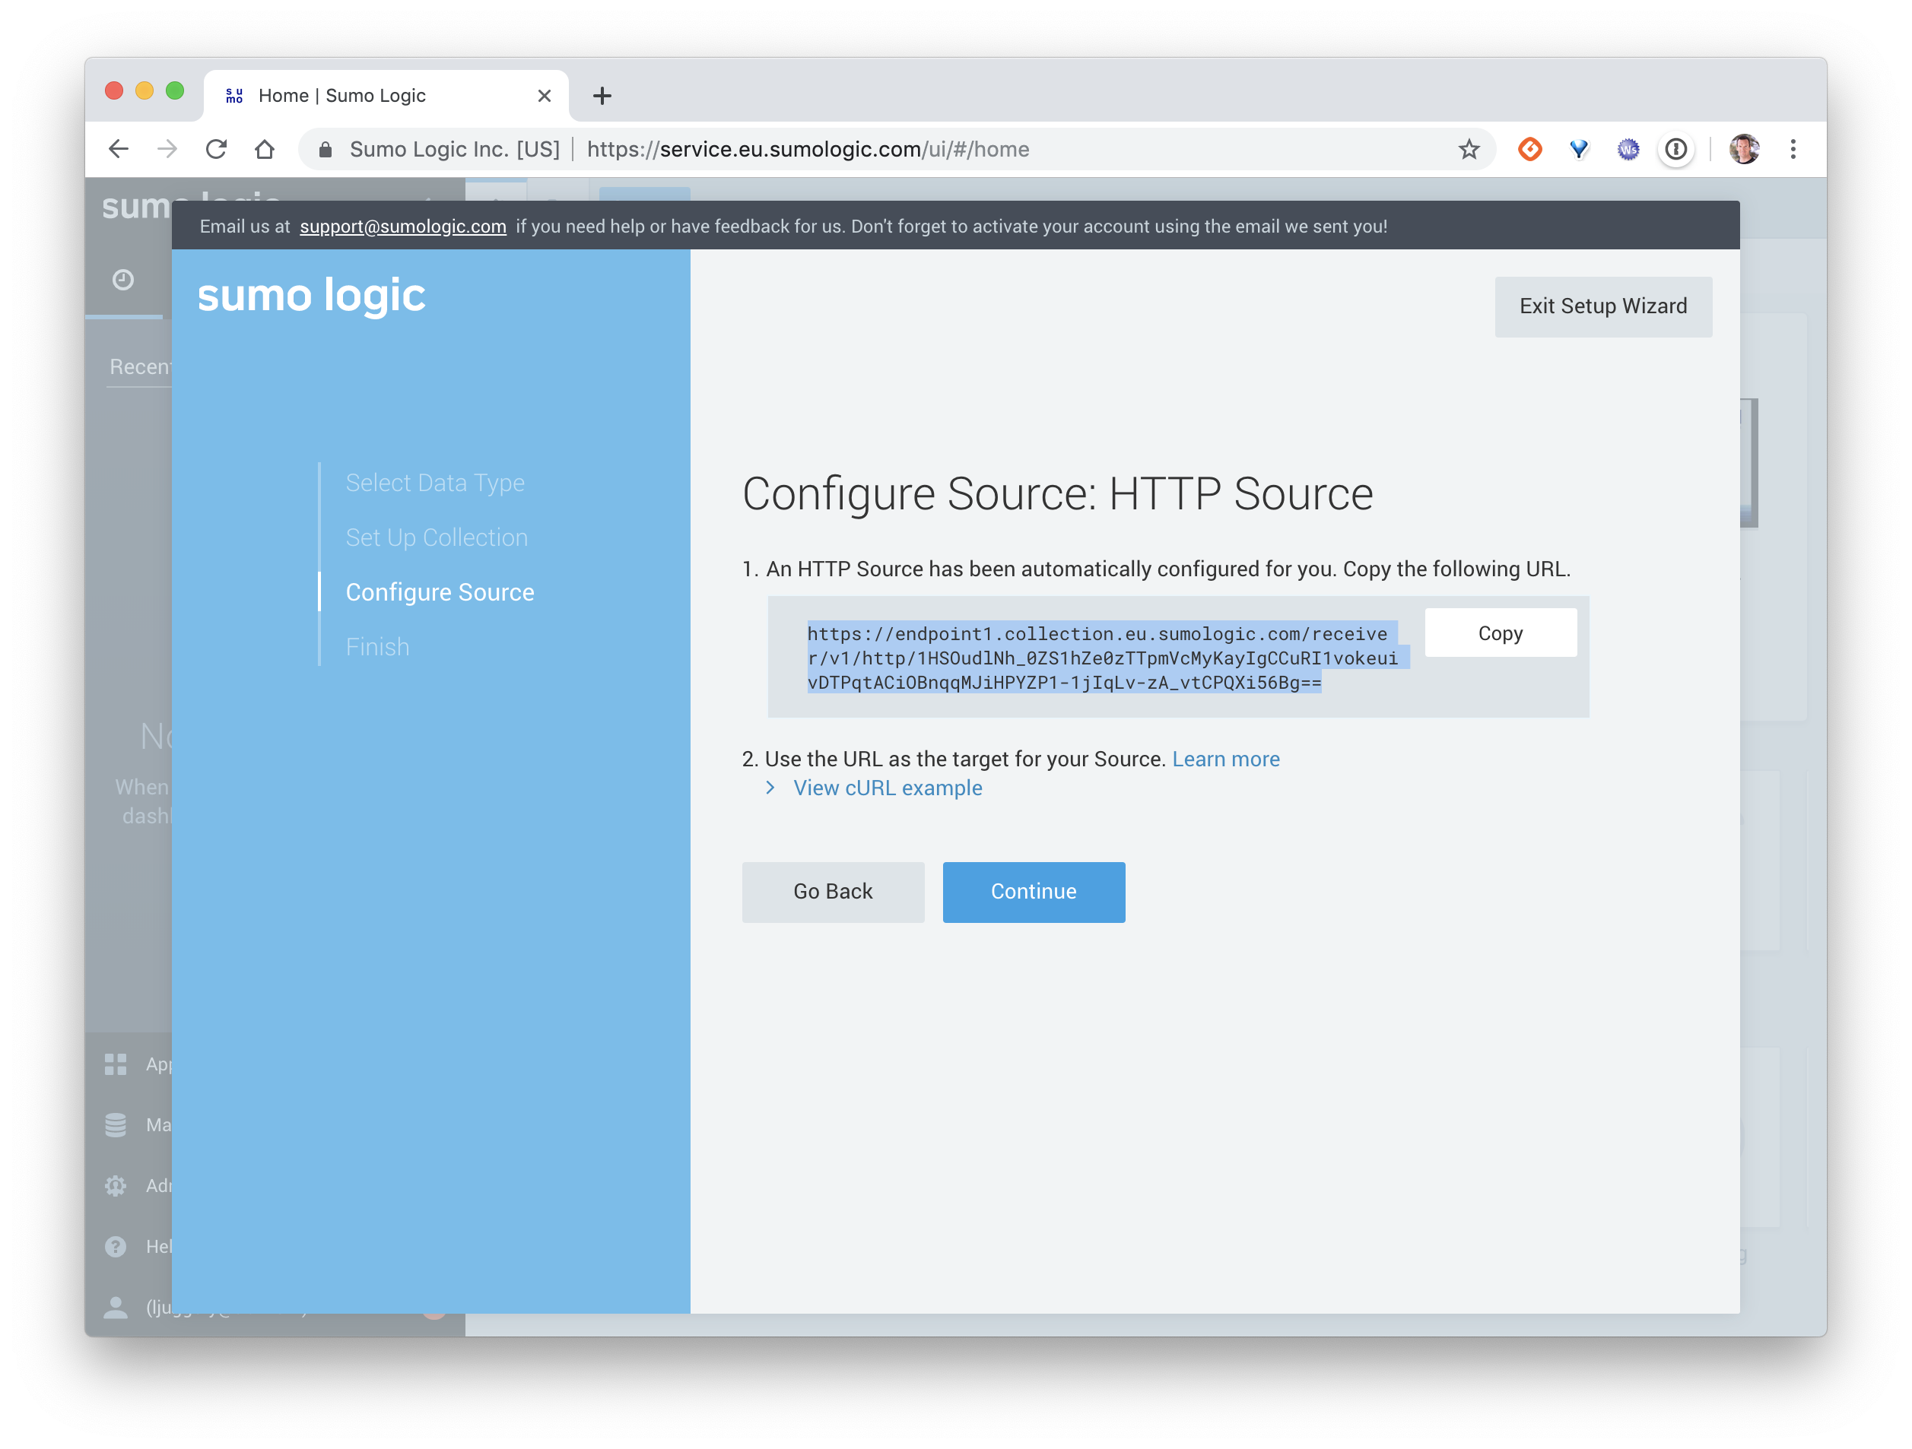Select the Finish step in wizard
Viewport: 1912px width, 1449px height.
tap(377, 645)
